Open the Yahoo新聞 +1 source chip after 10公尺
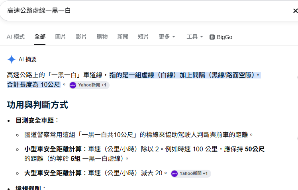298x190 pixels. (89, 85)
